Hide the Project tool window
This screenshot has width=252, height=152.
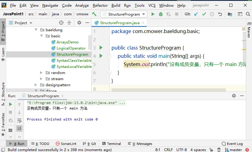87,23
